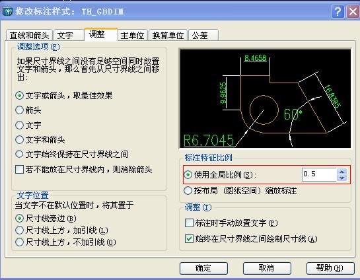Click the global scale value field 0.5
This screenshot has height=280, width=360.
(x=319, y=174)
